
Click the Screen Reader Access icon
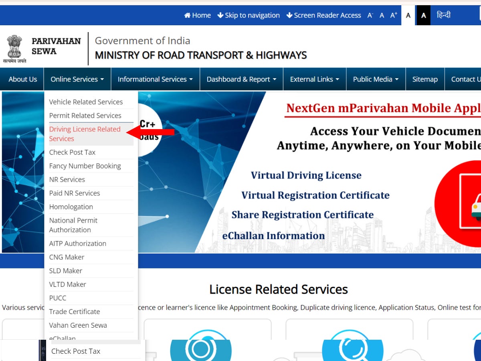pyautogui.click(x=290, y=15)
